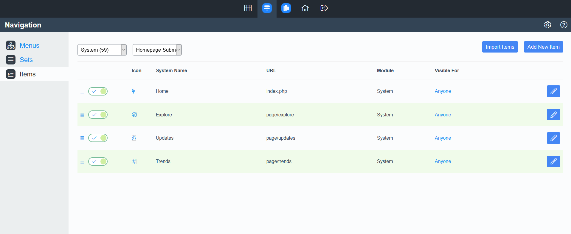Toggle the Trends item switch
The width and height of the screenshot is (571, 234).
(x=98, y=161)
